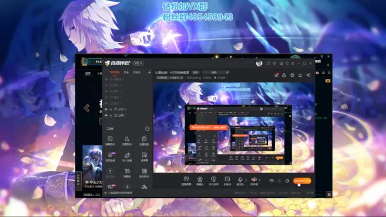Click 修改 to edit stream title
This screenshot has height=217, width=386.
[x=195, y=72]
